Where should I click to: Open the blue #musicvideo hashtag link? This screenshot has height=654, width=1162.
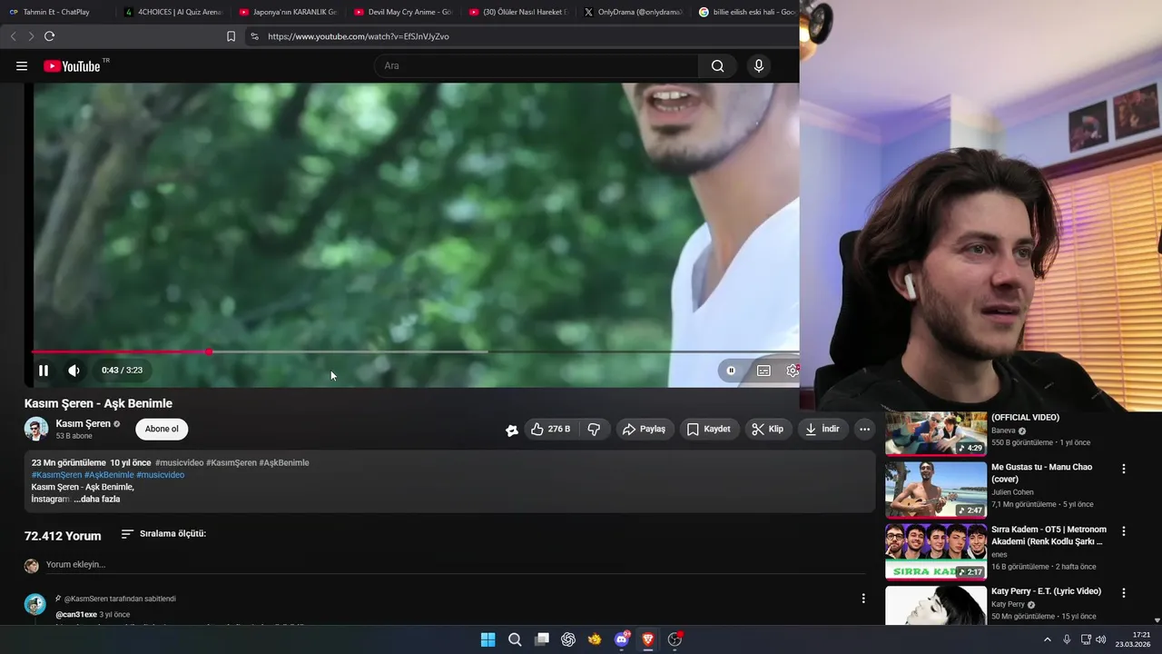click(160, 475)
